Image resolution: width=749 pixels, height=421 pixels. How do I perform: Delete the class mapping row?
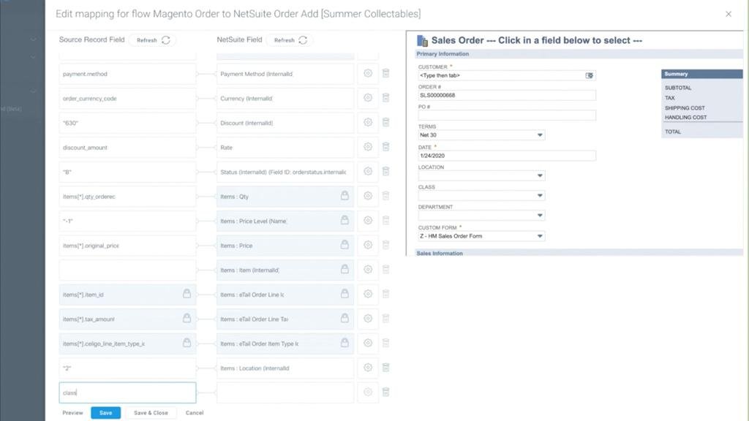385,392
